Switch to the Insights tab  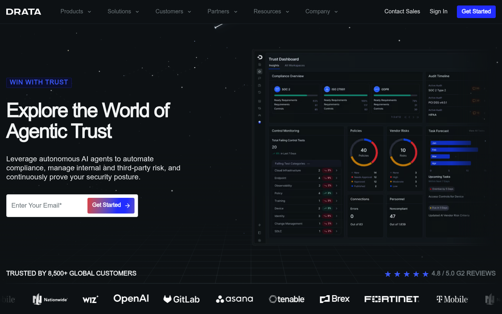274,66
